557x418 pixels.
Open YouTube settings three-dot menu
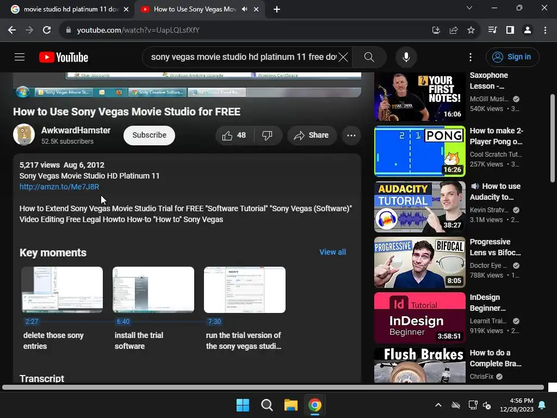click(471, 57)
